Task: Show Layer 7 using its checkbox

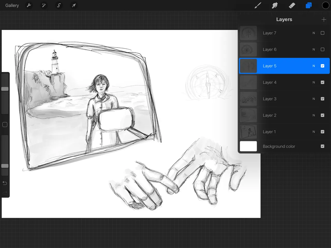Action: point(322,33)
